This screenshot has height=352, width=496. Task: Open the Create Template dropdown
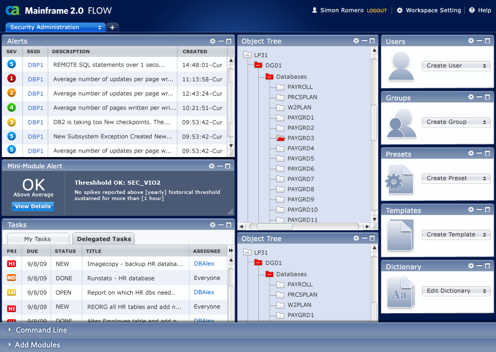(x=456, y=234)
